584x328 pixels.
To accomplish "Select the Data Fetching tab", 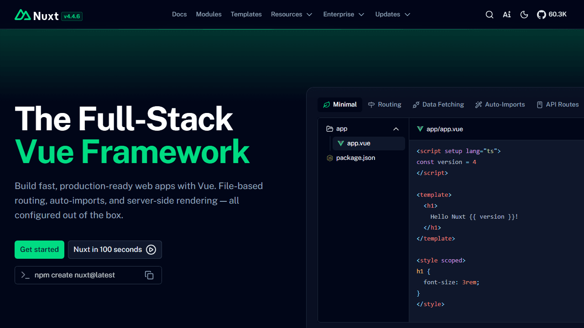I will point(438,105).
